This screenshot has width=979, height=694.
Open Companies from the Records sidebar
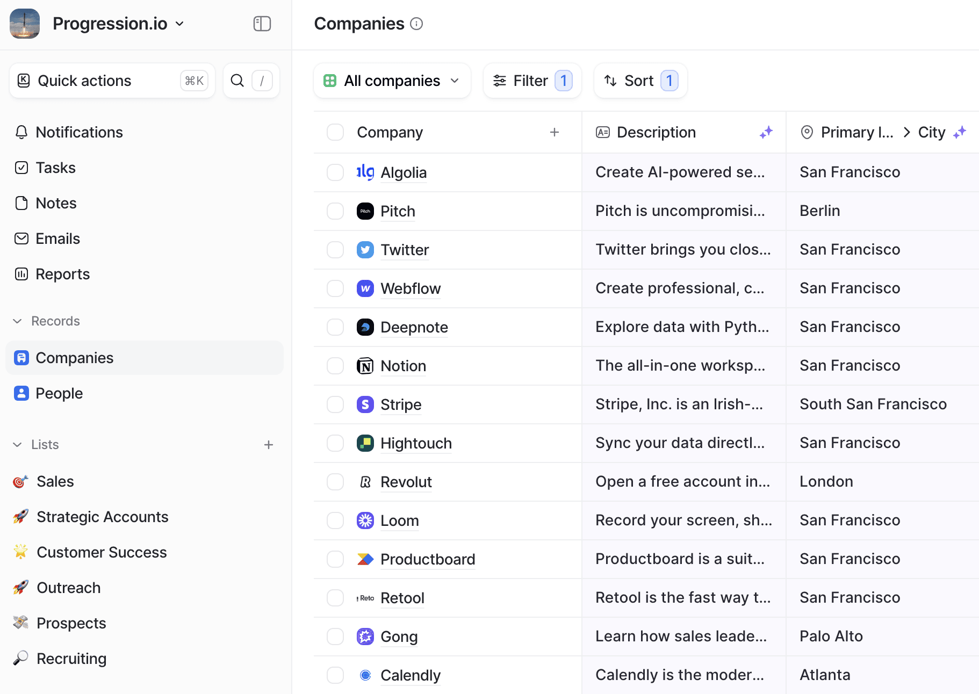[x=74, y=357]
